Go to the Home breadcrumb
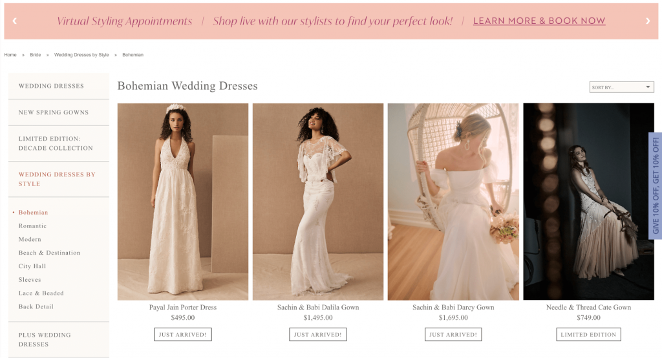This screenshot has height=358, width=662. click(10, 55)
